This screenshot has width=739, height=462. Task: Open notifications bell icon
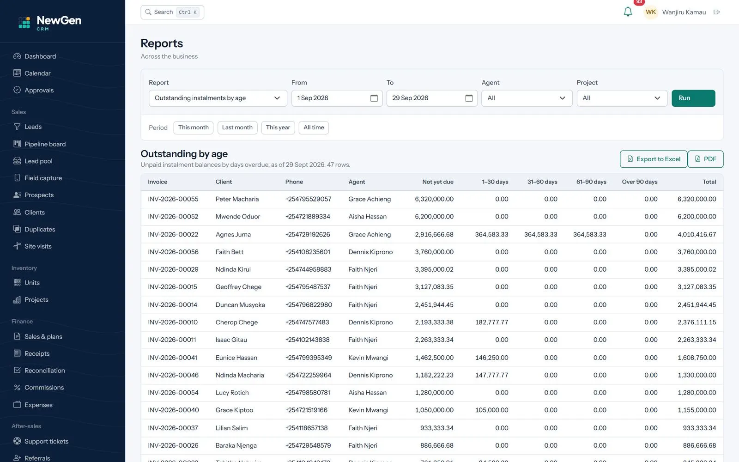coord(628,12)
